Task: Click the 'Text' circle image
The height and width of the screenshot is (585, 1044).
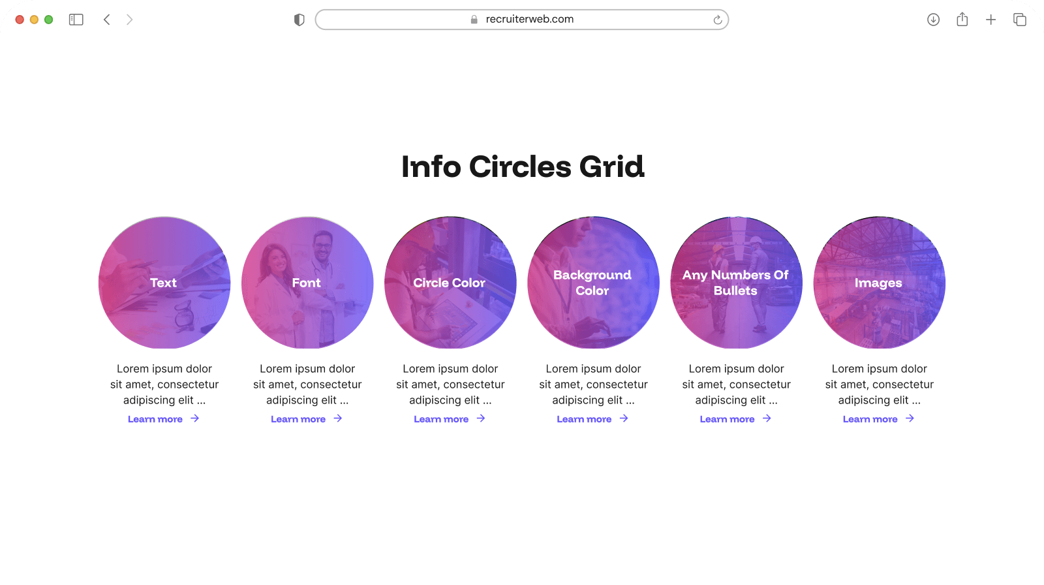Action: pos(164,283)
